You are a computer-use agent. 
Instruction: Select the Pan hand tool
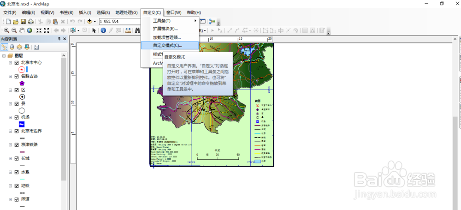[x=22, y=30]
